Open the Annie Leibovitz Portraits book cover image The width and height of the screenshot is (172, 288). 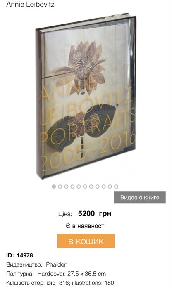(x=86, y=95)
